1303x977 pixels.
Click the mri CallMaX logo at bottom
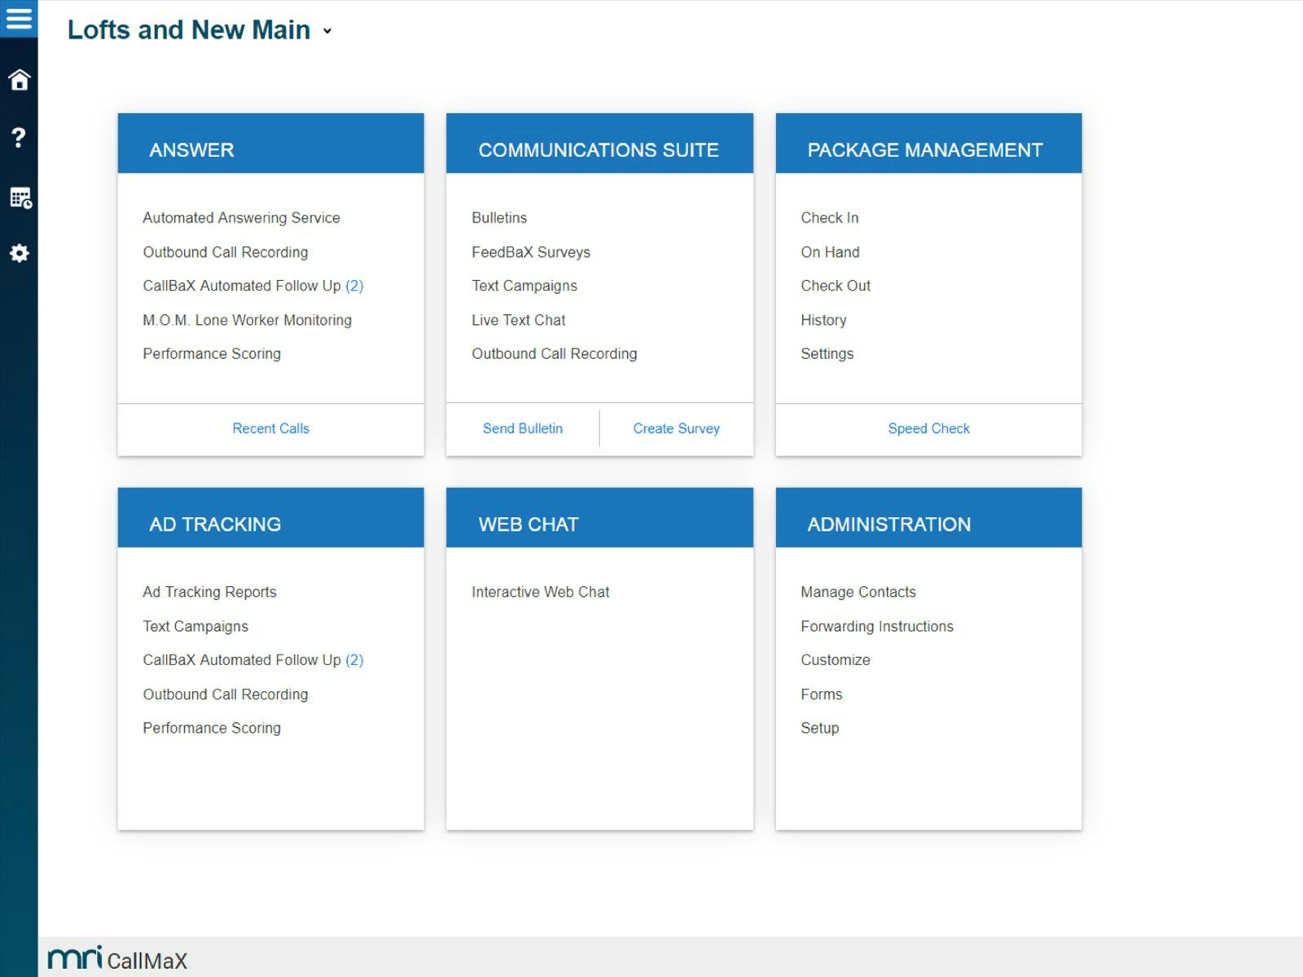(114, 959)
